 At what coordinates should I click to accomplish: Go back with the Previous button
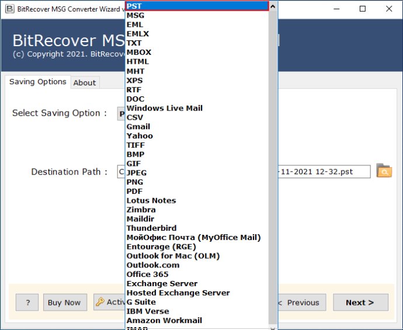[x=302, y=302]
